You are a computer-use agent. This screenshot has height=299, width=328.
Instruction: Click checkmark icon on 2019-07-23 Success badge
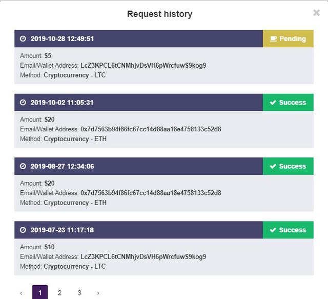tap(273, 230)
